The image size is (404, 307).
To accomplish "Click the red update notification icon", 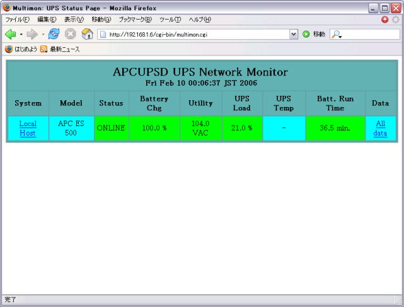I will (384, 20).
